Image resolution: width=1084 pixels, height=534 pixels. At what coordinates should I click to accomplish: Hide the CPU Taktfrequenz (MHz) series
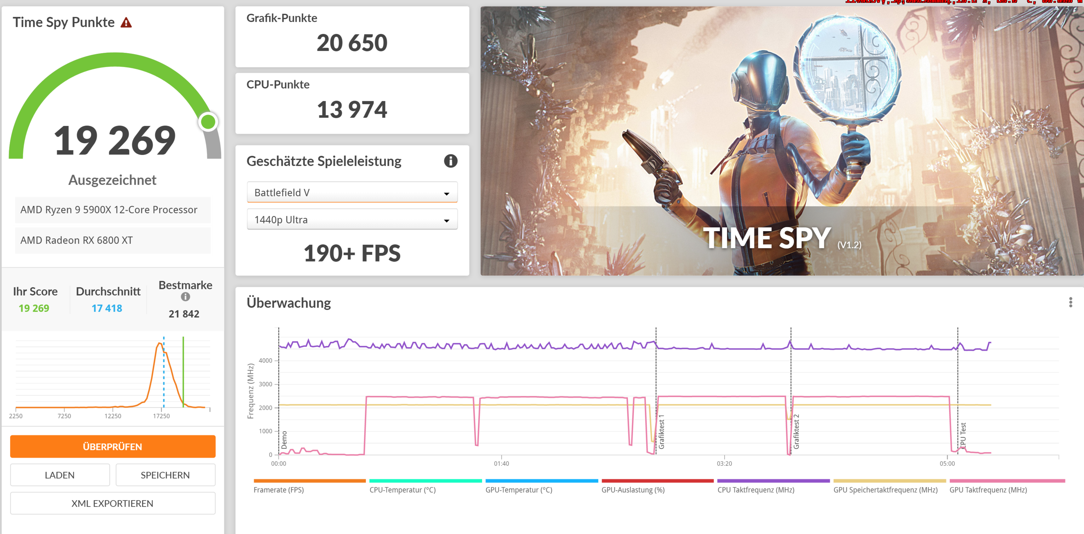tap(756, 490)
